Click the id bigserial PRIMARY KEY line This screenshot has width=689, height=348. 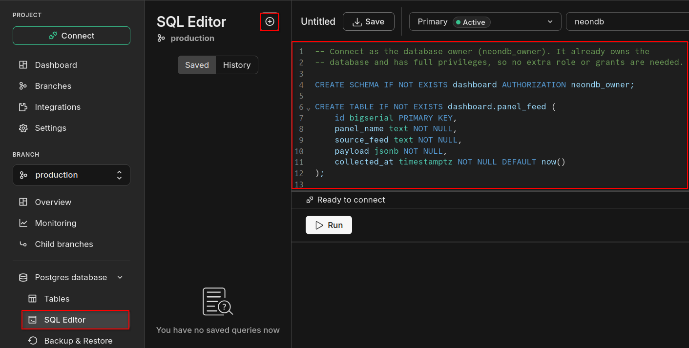point(396,118)
